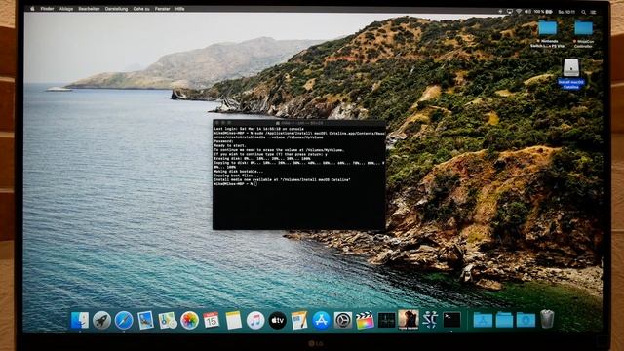Launch App Store from the Dock
Screen dimensions: 624x351
click(x=321, y=320)
